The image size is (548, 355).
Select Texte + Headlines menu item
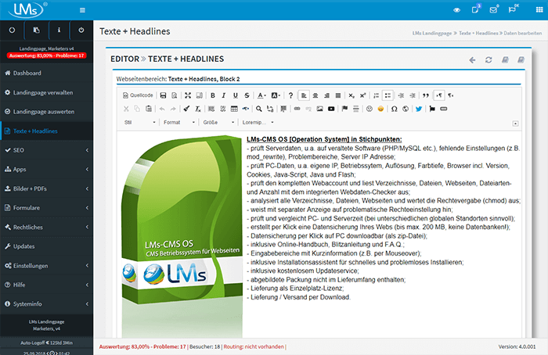click(46, 131)
